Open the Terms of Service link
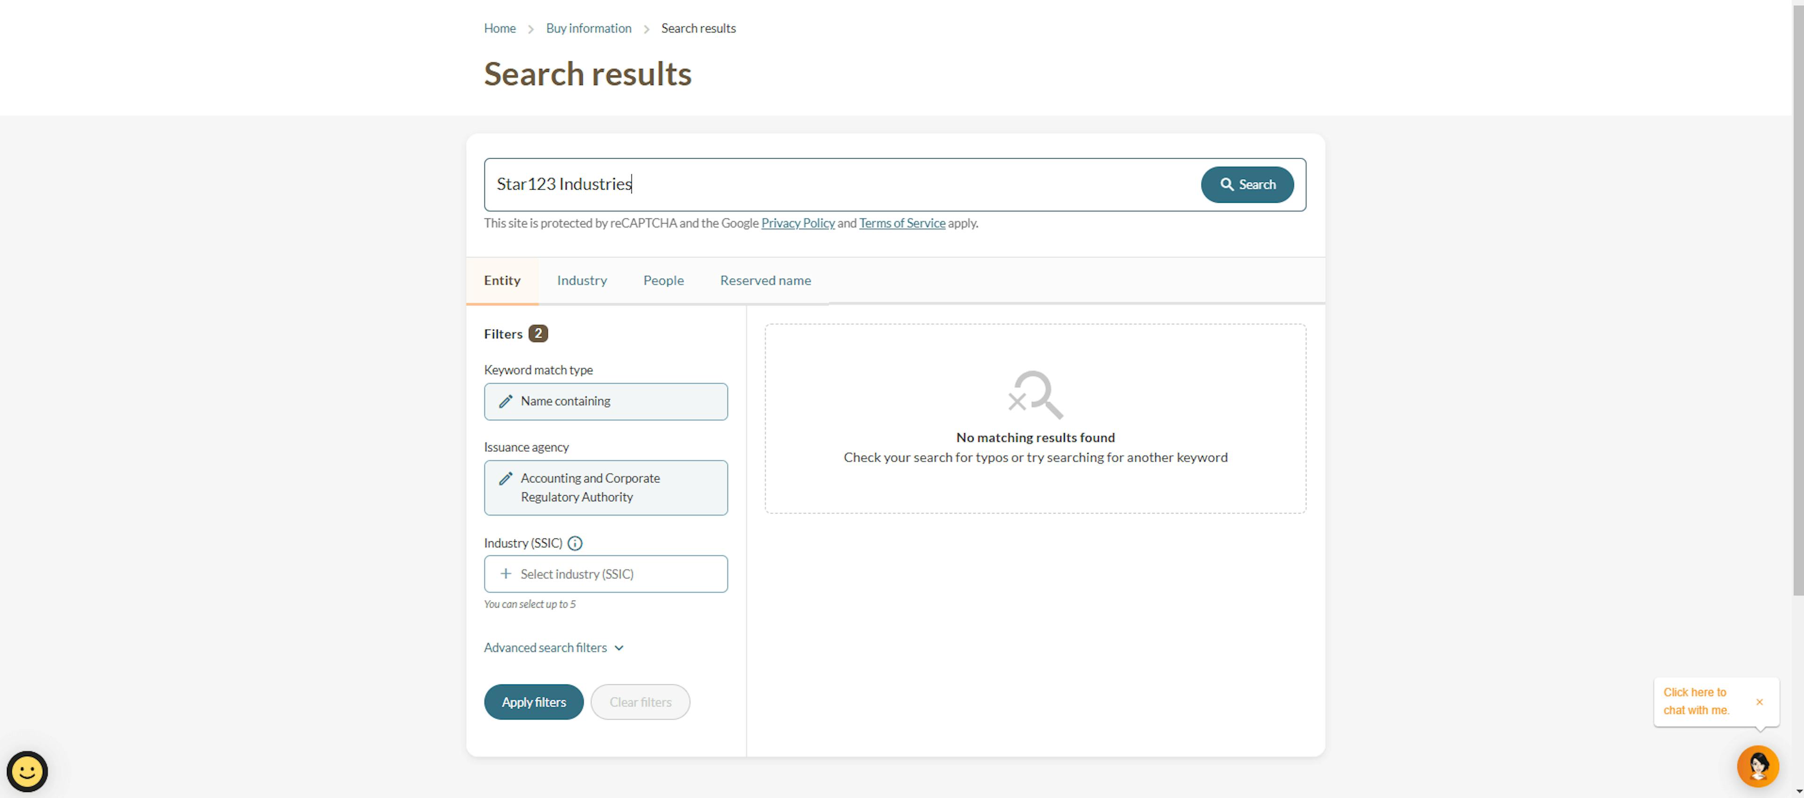Viewport: 1804px width, 798px height. point(902,223)
